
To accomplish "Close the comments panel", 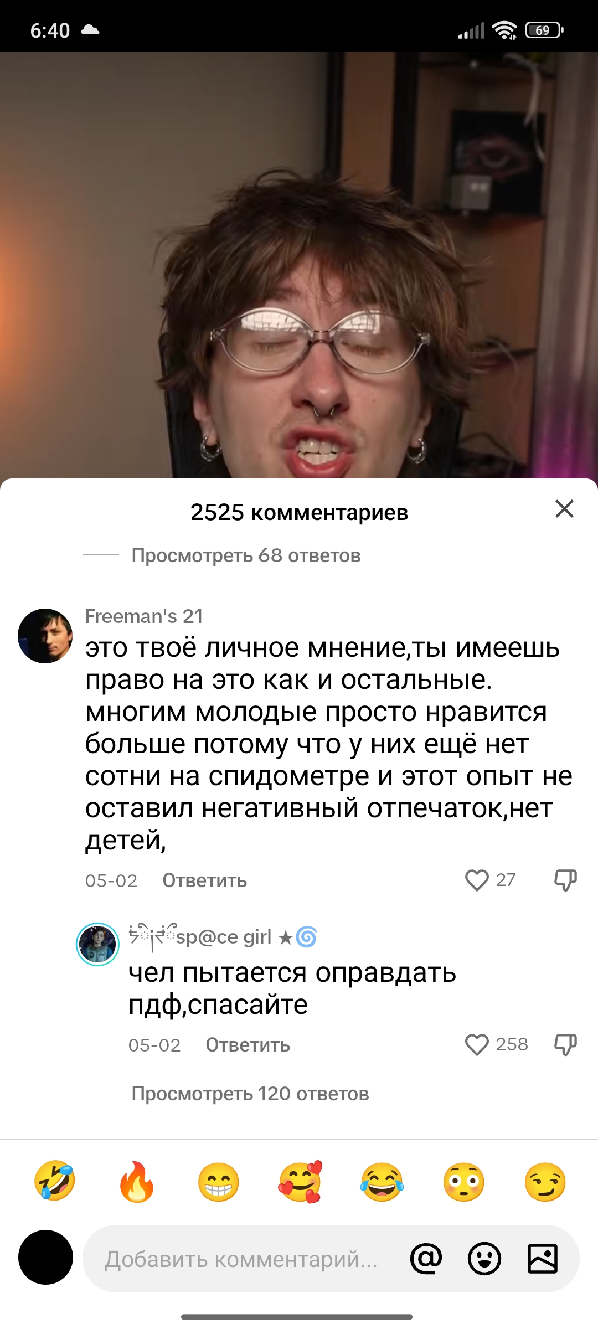I will [x=564, y=508].
